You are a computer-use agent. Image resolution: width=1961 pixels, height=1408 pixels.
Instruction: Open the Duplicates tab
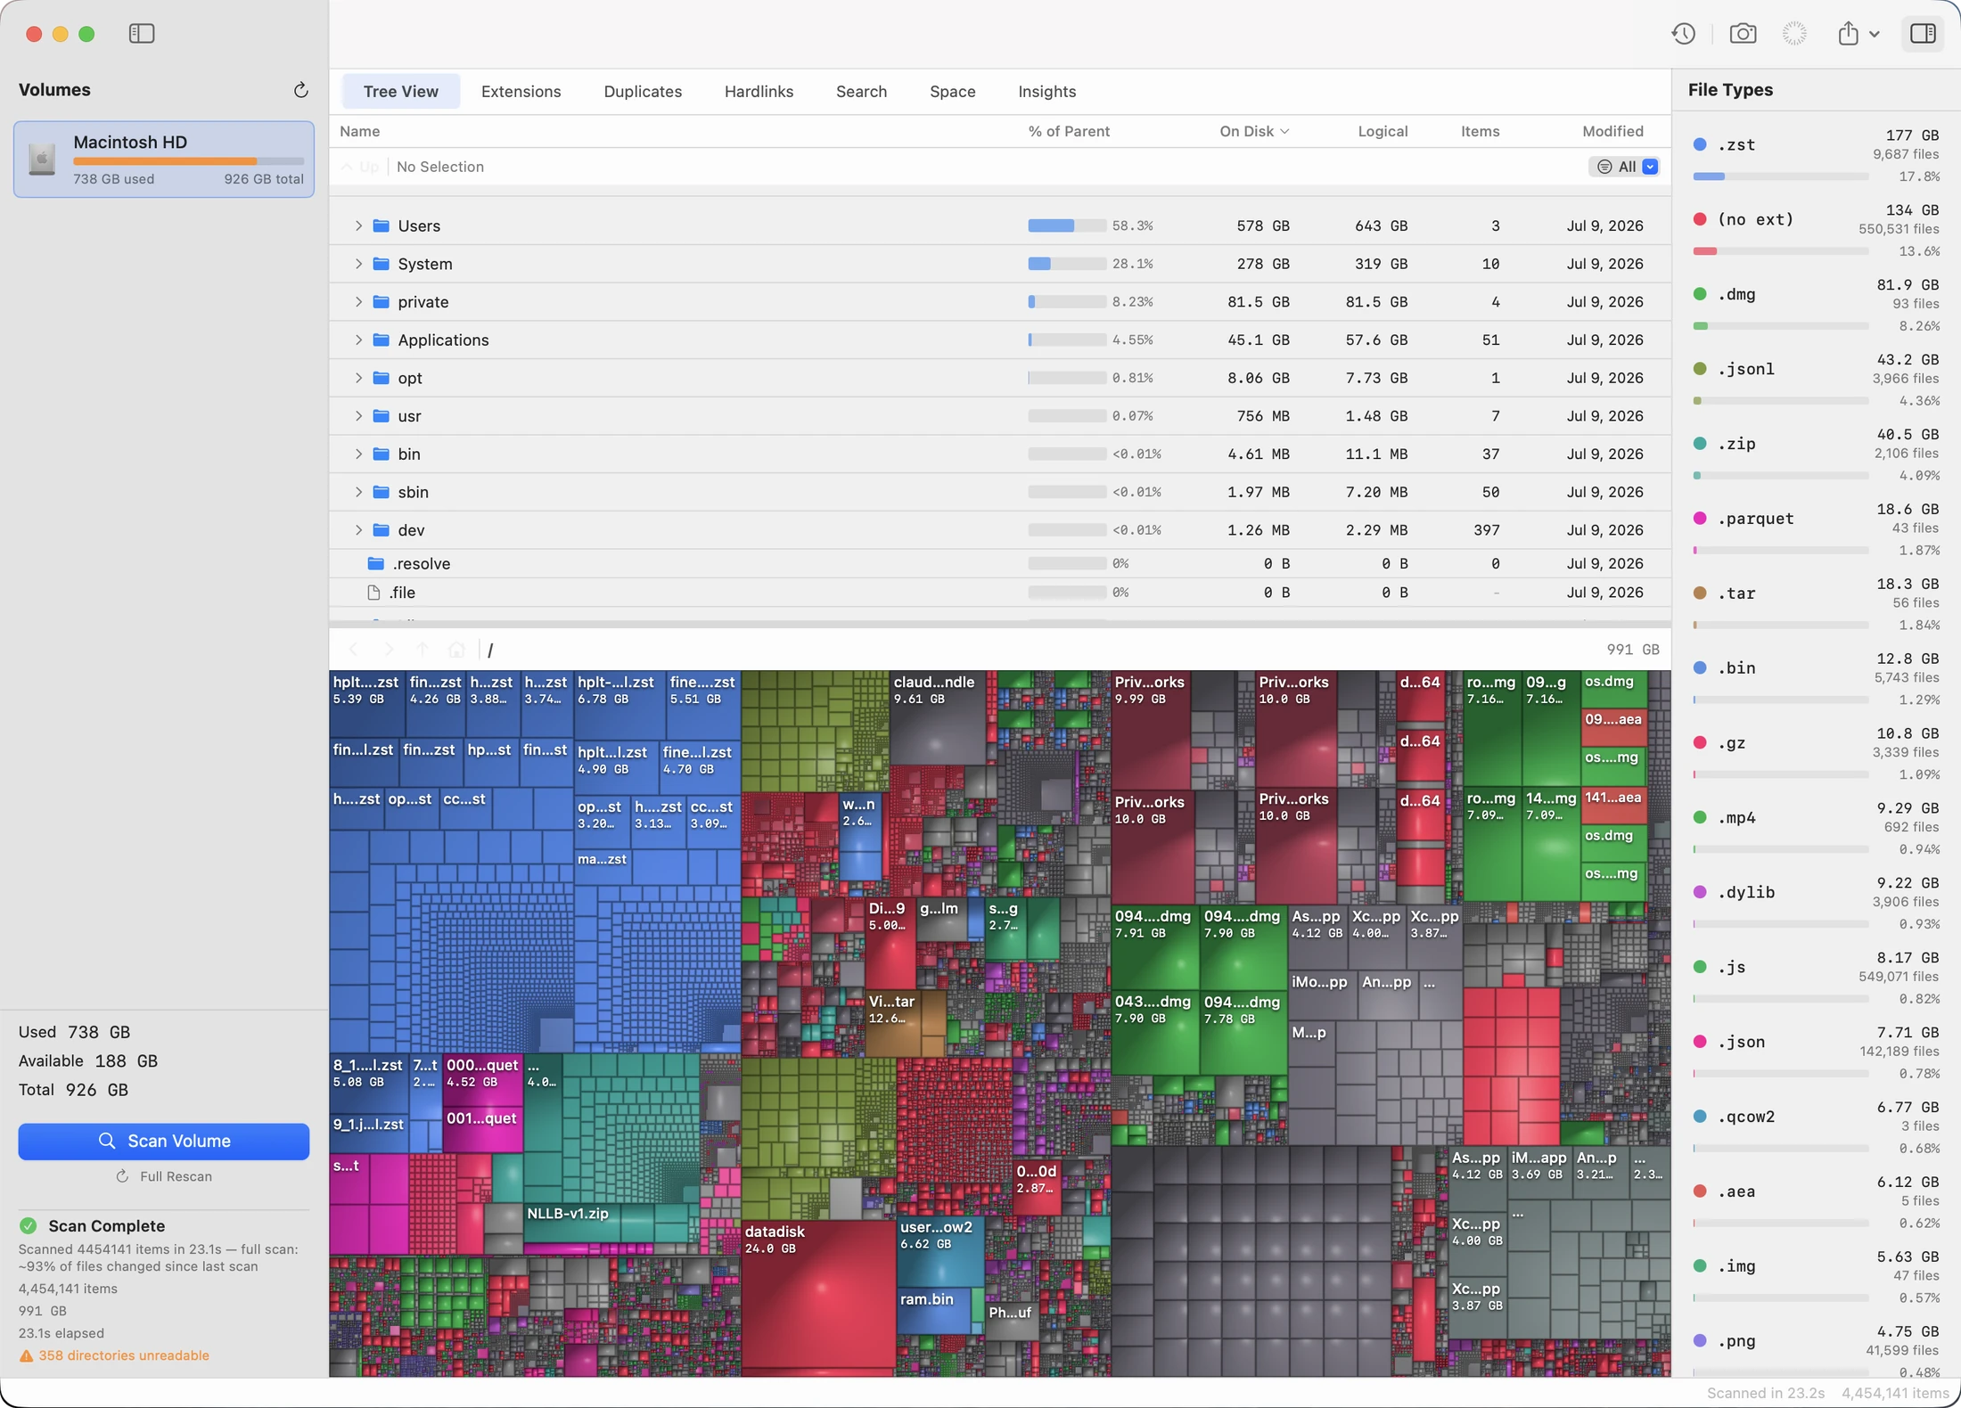tap(643, 91)
